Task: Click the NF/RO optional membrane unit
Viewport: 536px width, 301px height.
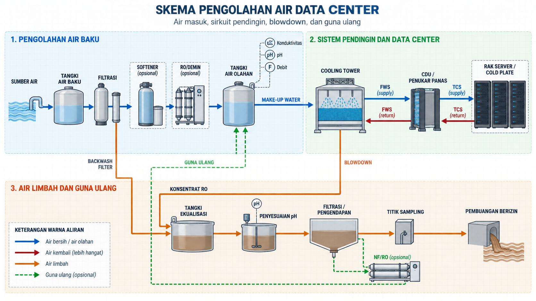Action: point(394,271)
